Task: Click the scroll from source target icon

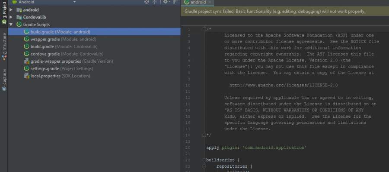Action: [147, 2]
